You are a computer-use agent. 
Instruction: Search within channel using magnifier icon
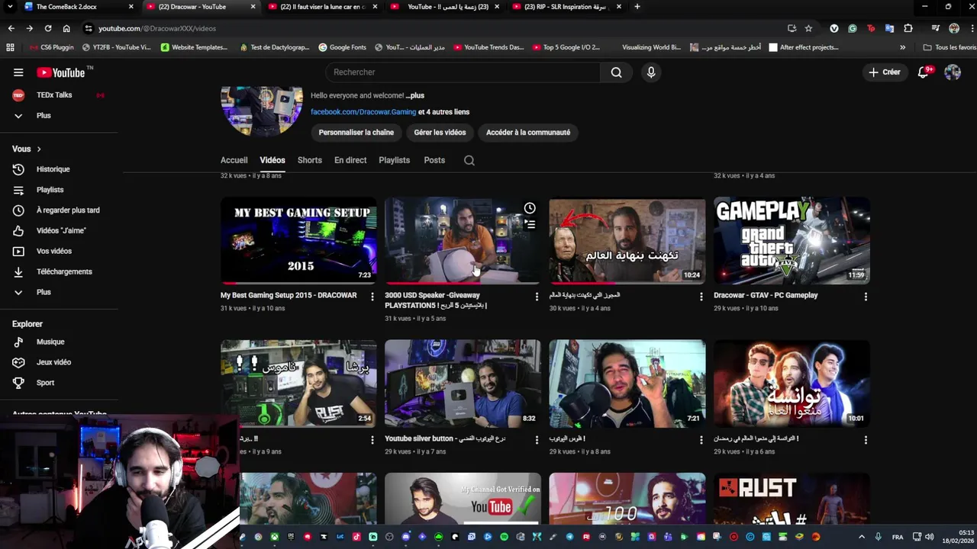coord(469,160)
